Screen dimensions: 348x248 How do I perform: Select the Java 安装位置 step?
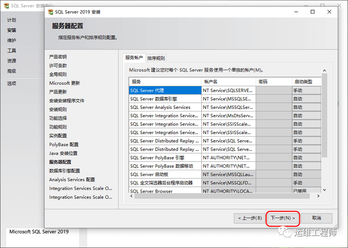pyautogui.click(x=63, y=153)
